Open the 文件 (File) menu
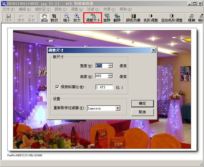Screen dimensions: 204x167 [x=8, y=9]
